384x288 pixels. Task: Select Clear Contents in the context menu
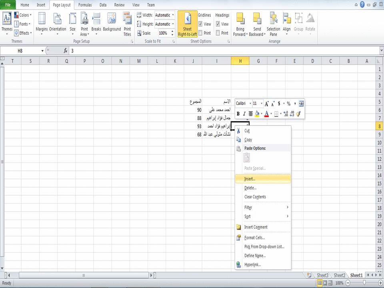tap(263, 197)
